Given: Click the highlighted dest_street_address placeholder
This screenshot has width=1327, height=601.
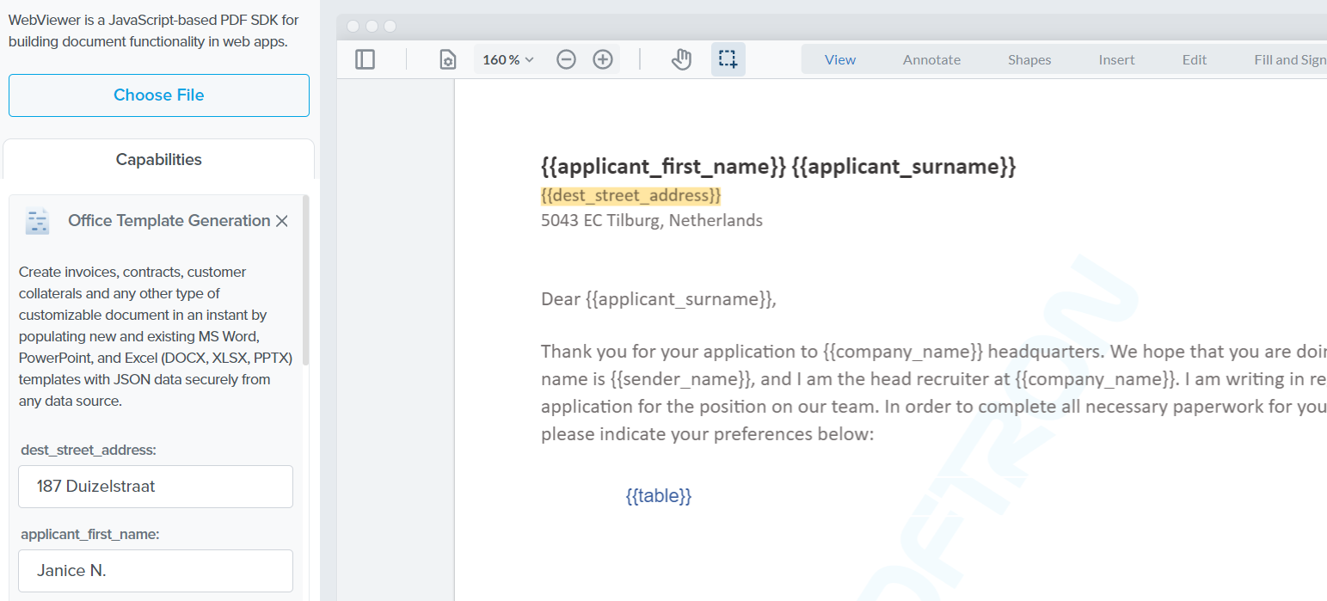Looking at the screenshot, I should click(x=630, y=195).
